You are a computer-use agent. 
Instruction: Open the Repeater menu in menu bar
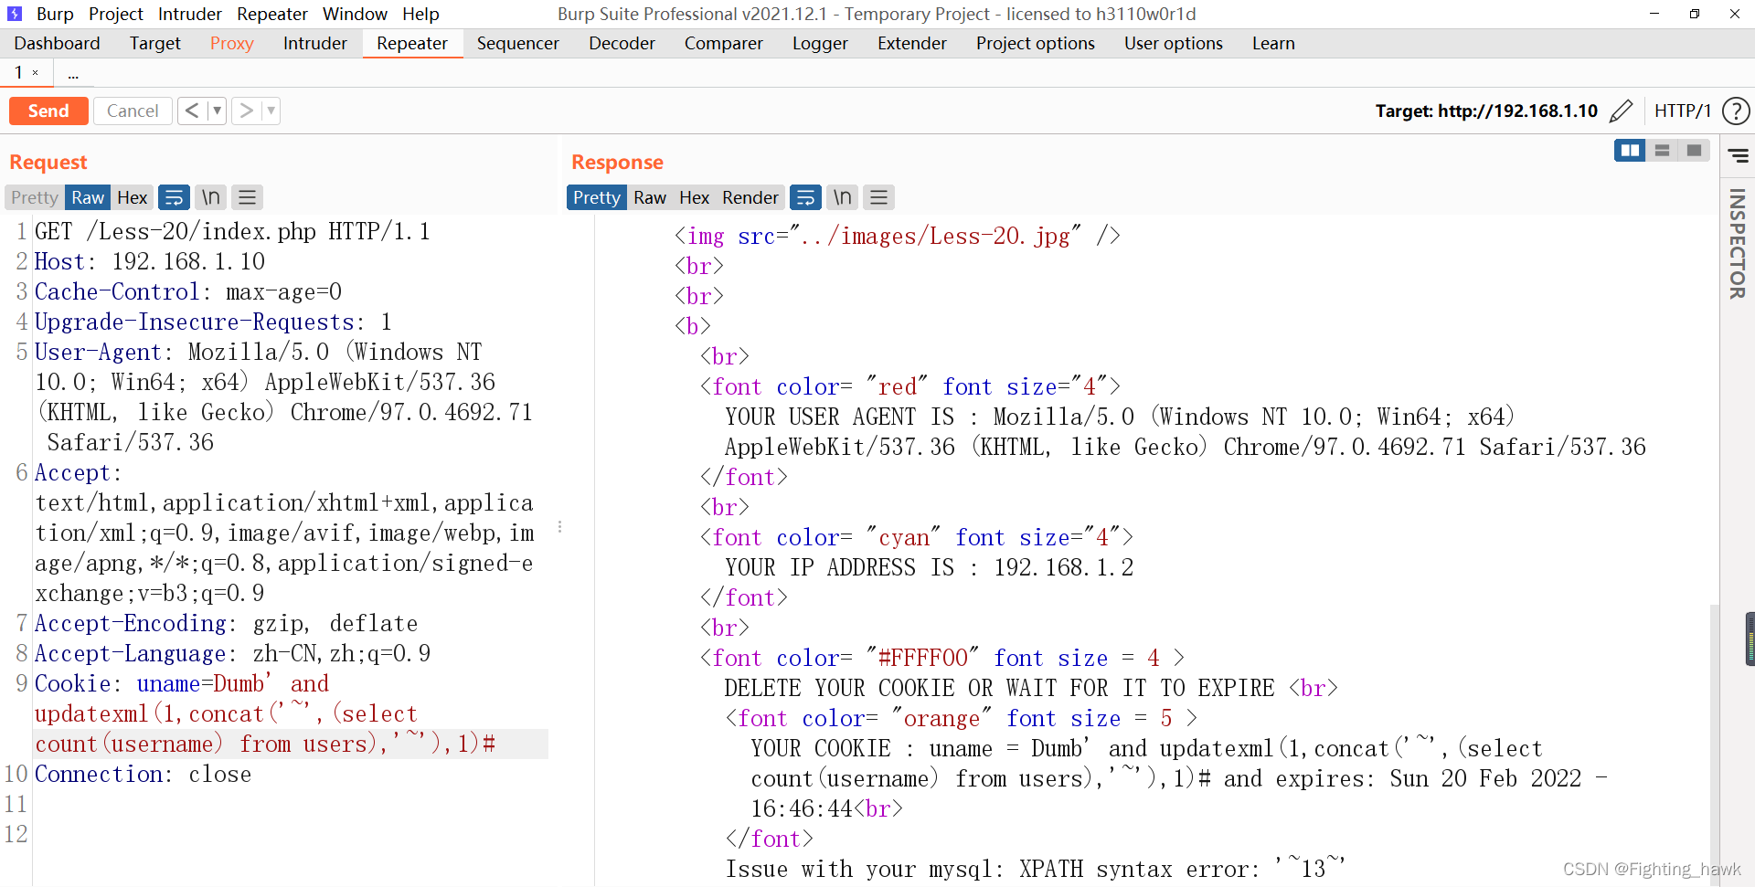(x=271, y=14)
